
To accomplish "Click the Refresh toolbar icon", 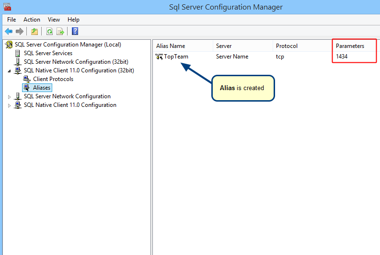I will (x=49, y=32).
